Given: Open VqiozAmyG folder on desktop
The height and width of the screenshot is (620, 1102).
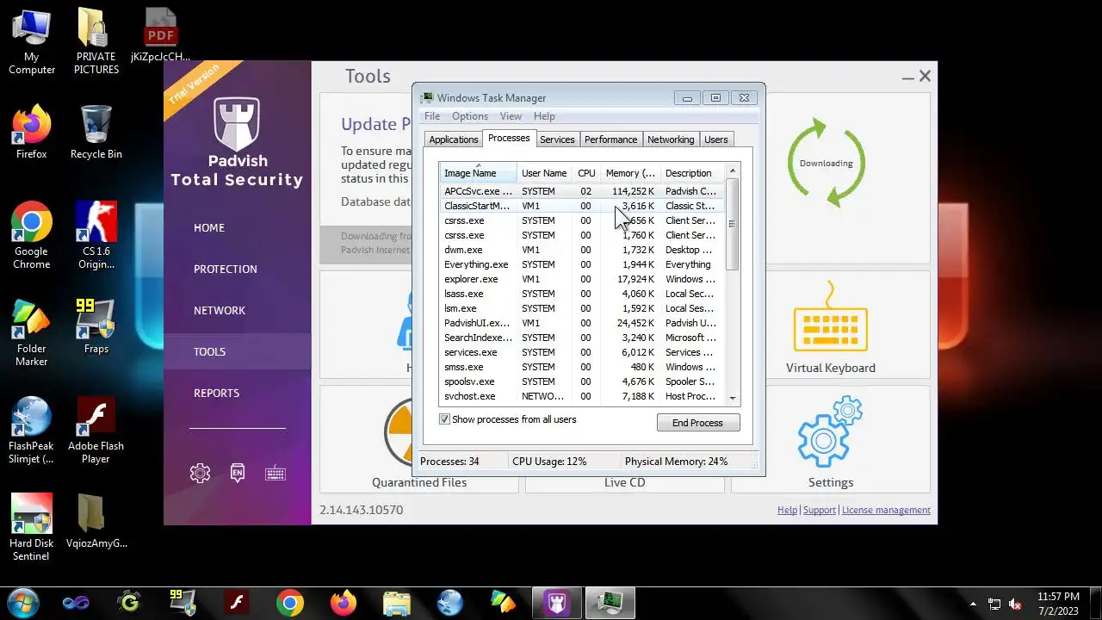Looking at the screenshot, I should pyautogui.click(x=96, y=522).
